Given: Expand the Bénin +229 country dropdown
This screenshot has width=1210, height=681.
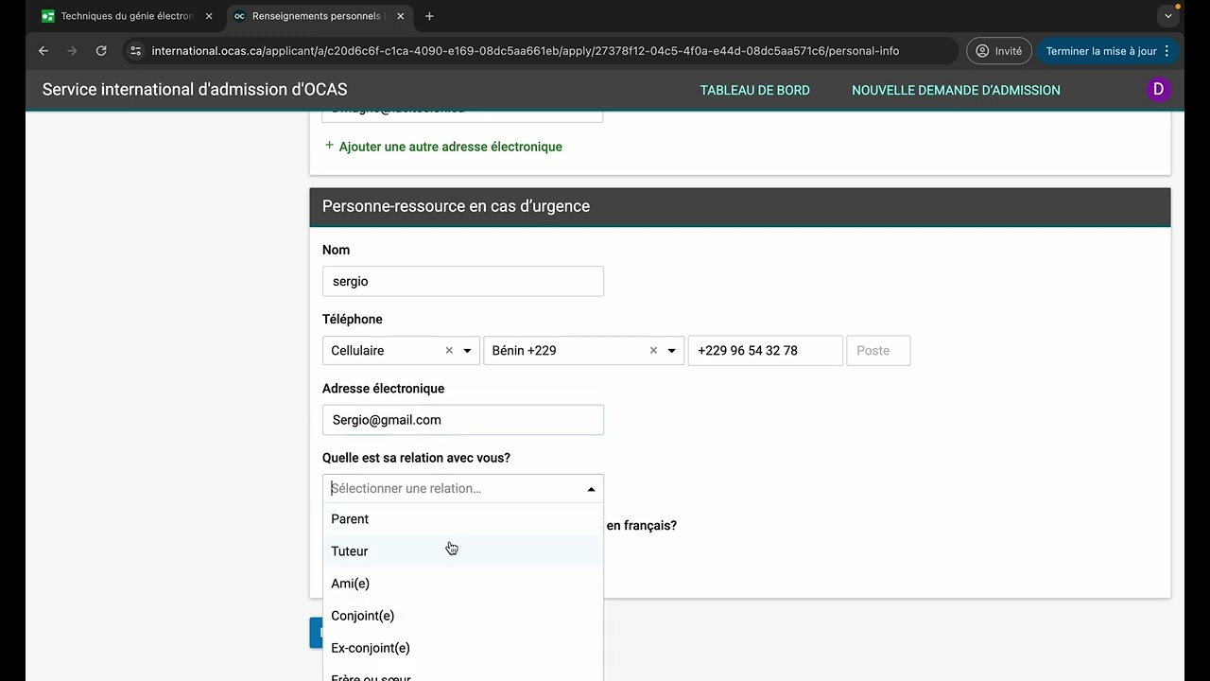Looking at the screenshot, I should click(x=671, y=351).
